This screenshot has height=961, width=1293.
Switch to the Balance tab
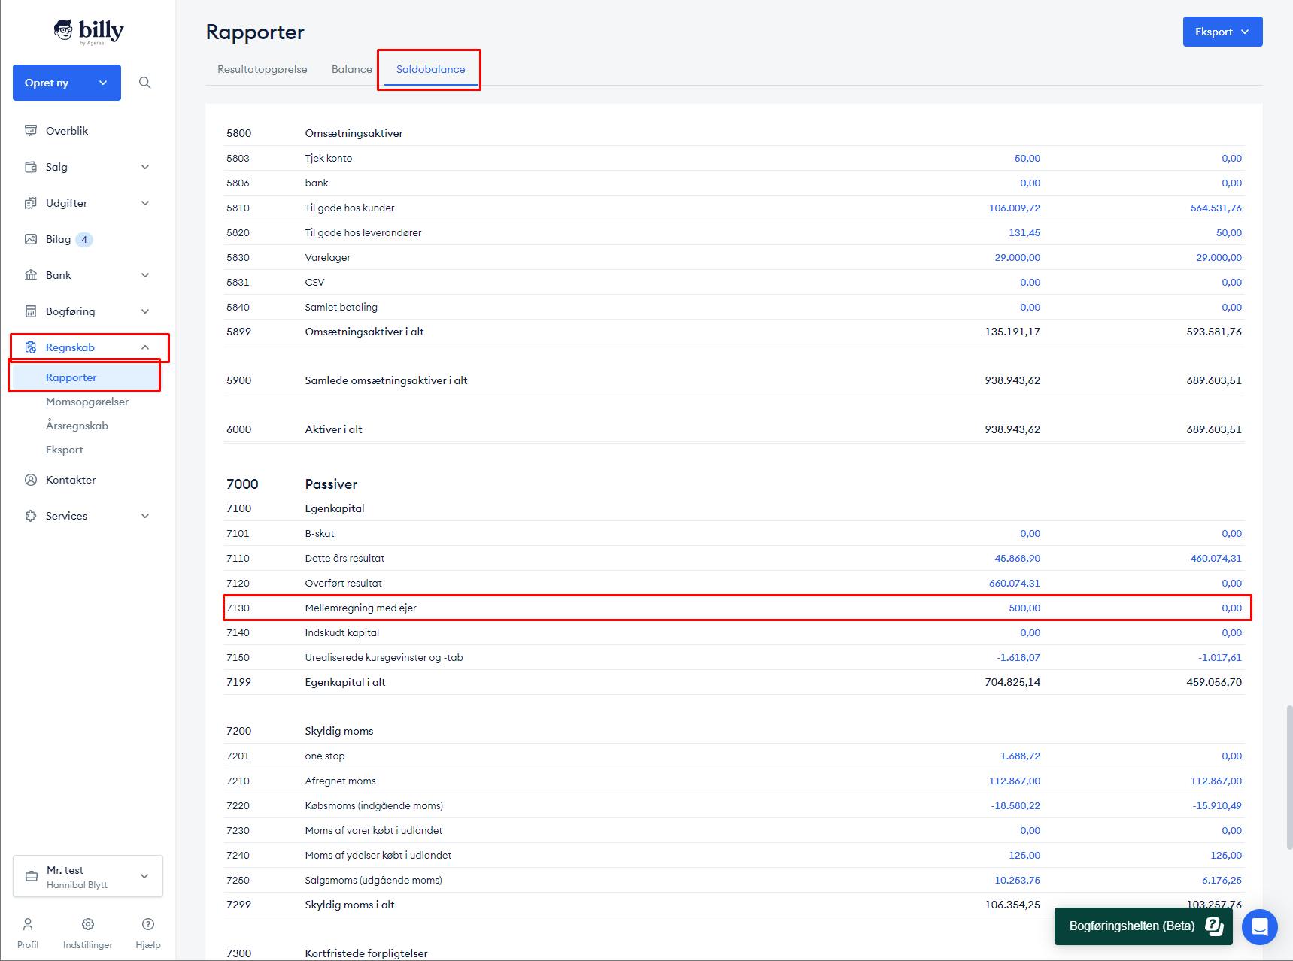coord(352,69)
